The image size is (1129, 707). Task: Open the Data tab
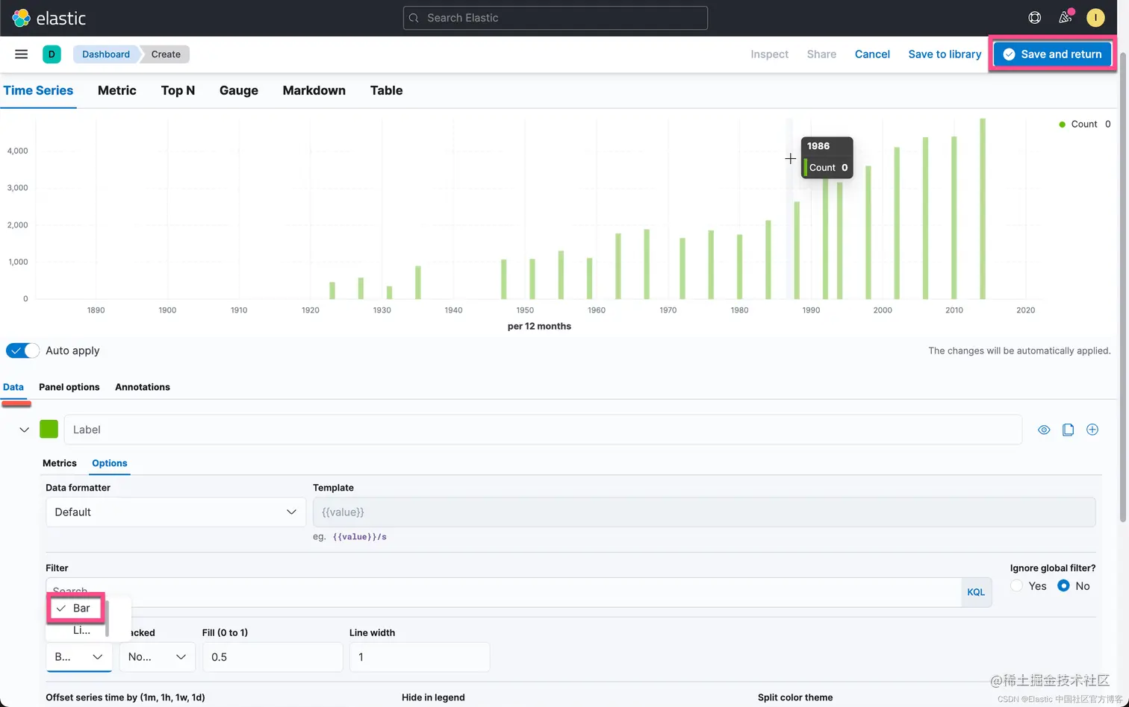pyautogui.click(x=13, y=387)
